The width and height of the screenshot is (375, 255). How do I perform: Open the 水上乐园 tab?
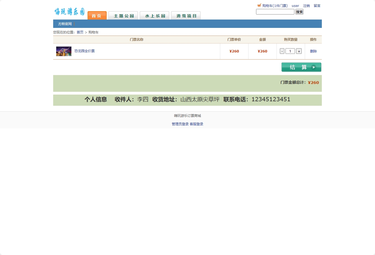point(154,15)
